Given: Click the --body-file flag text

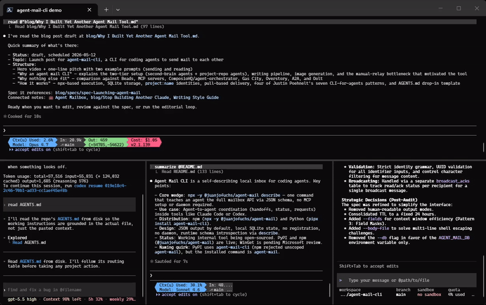Looking at the screenshot, I should point(377,228).
